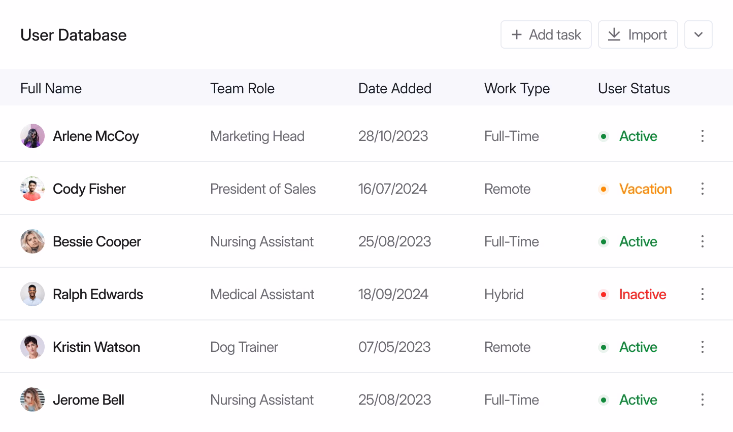This screenshot has height=432, width=733.
Task: Click the orange Vacation indicator for Cody Fisher
Action: pyautogui.click(x=604, y=189)
